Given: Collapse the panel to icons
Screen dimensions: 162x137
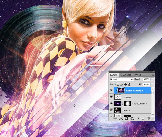Looking at the screenshot, I should (x=150, y=72).
